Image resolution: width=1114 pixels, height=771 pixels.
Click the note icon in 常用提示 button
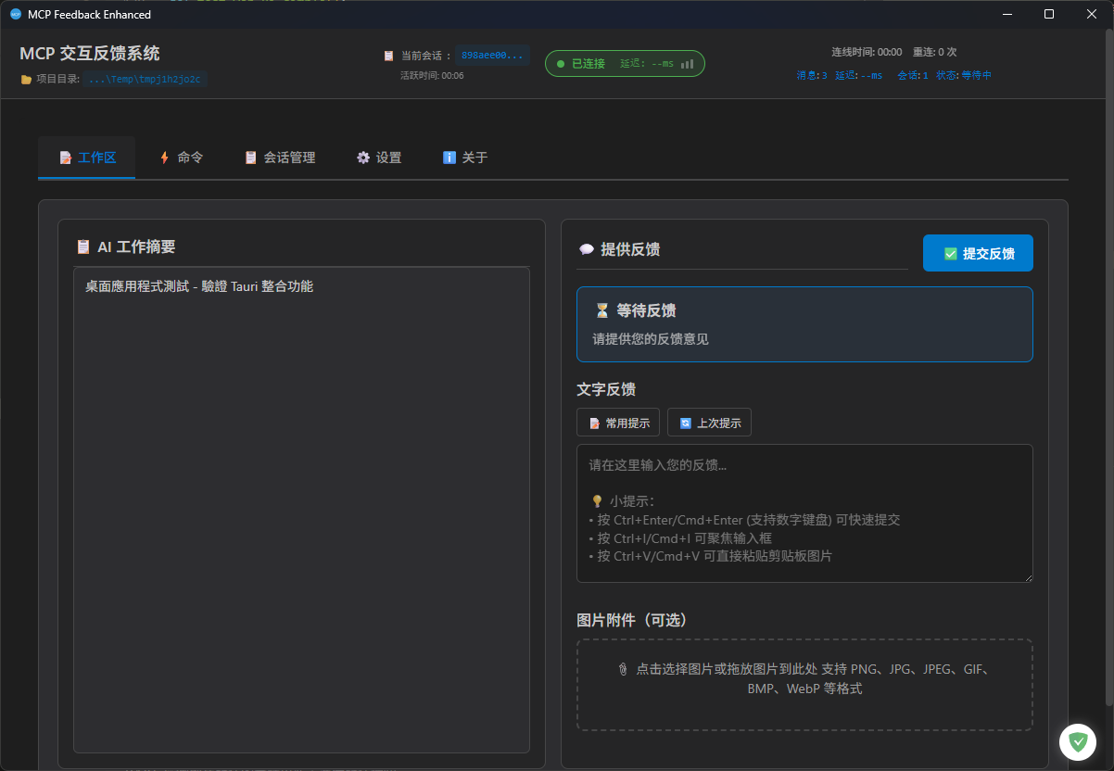(595, 423)
